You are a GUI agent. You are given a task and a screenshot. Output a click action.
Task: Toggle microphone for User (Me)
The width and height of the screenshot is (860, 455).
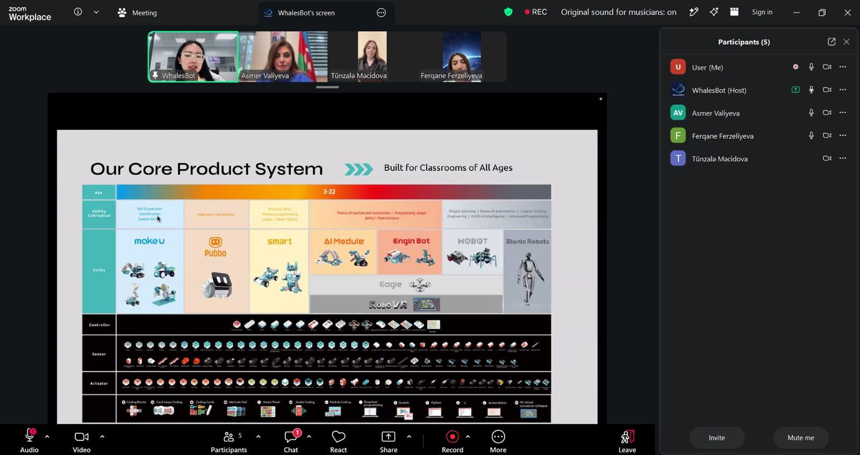click(x=812, y=67)
